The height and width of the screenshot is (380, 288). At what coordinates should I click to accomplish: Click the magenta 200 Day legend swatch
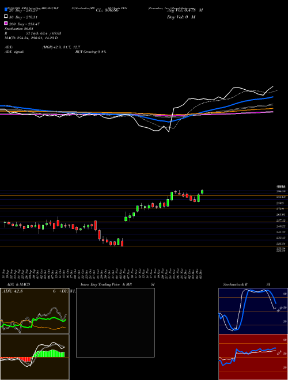[6, 23]
